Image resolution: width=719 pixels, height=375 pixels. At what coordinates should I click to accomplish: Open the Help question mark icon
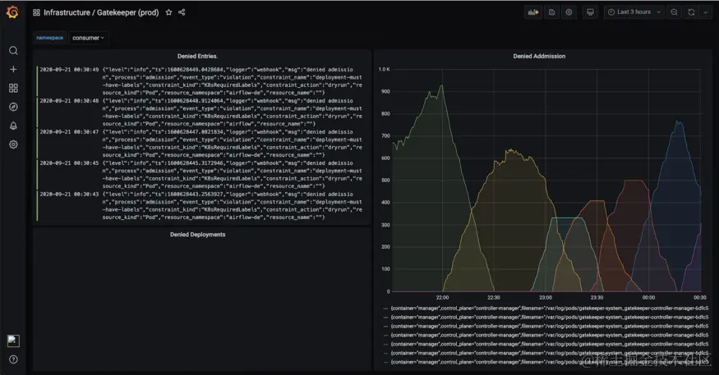(13, 359)
